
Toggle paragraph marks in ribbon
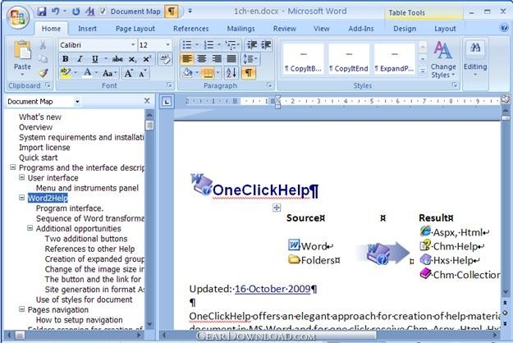(x=249, y=72)
